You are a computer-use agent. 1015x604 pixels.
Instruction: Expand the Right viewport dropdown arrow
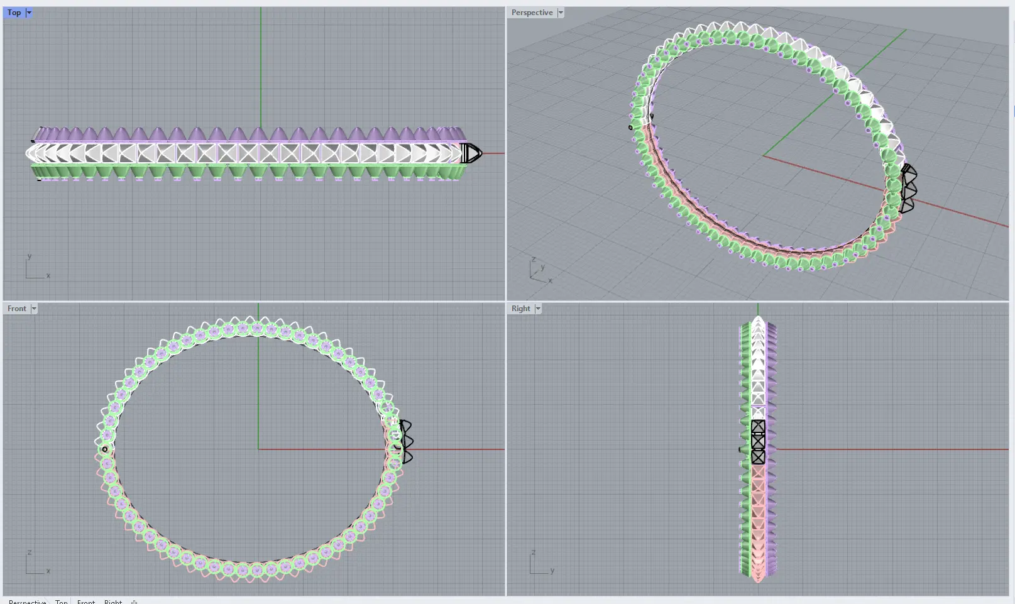click(x=538, y=309)
